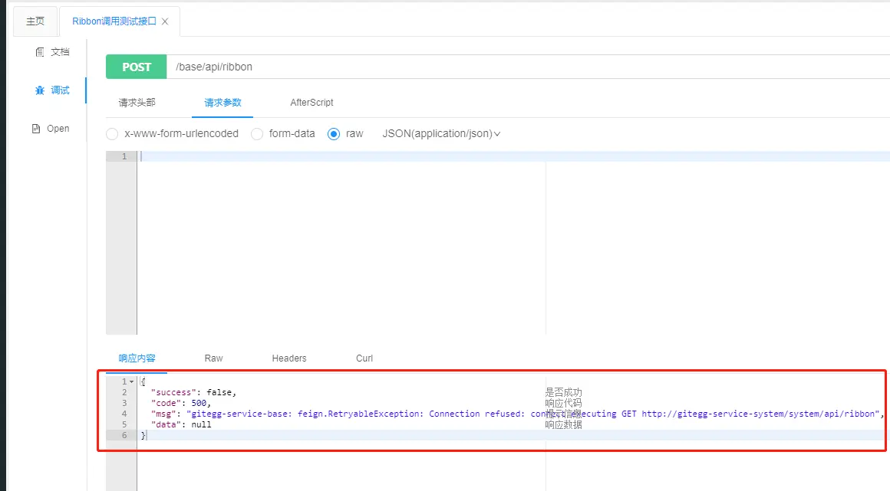Click the 是否成功 field description
The height and width of the screenshot is (491, 890).
point(564,392)
